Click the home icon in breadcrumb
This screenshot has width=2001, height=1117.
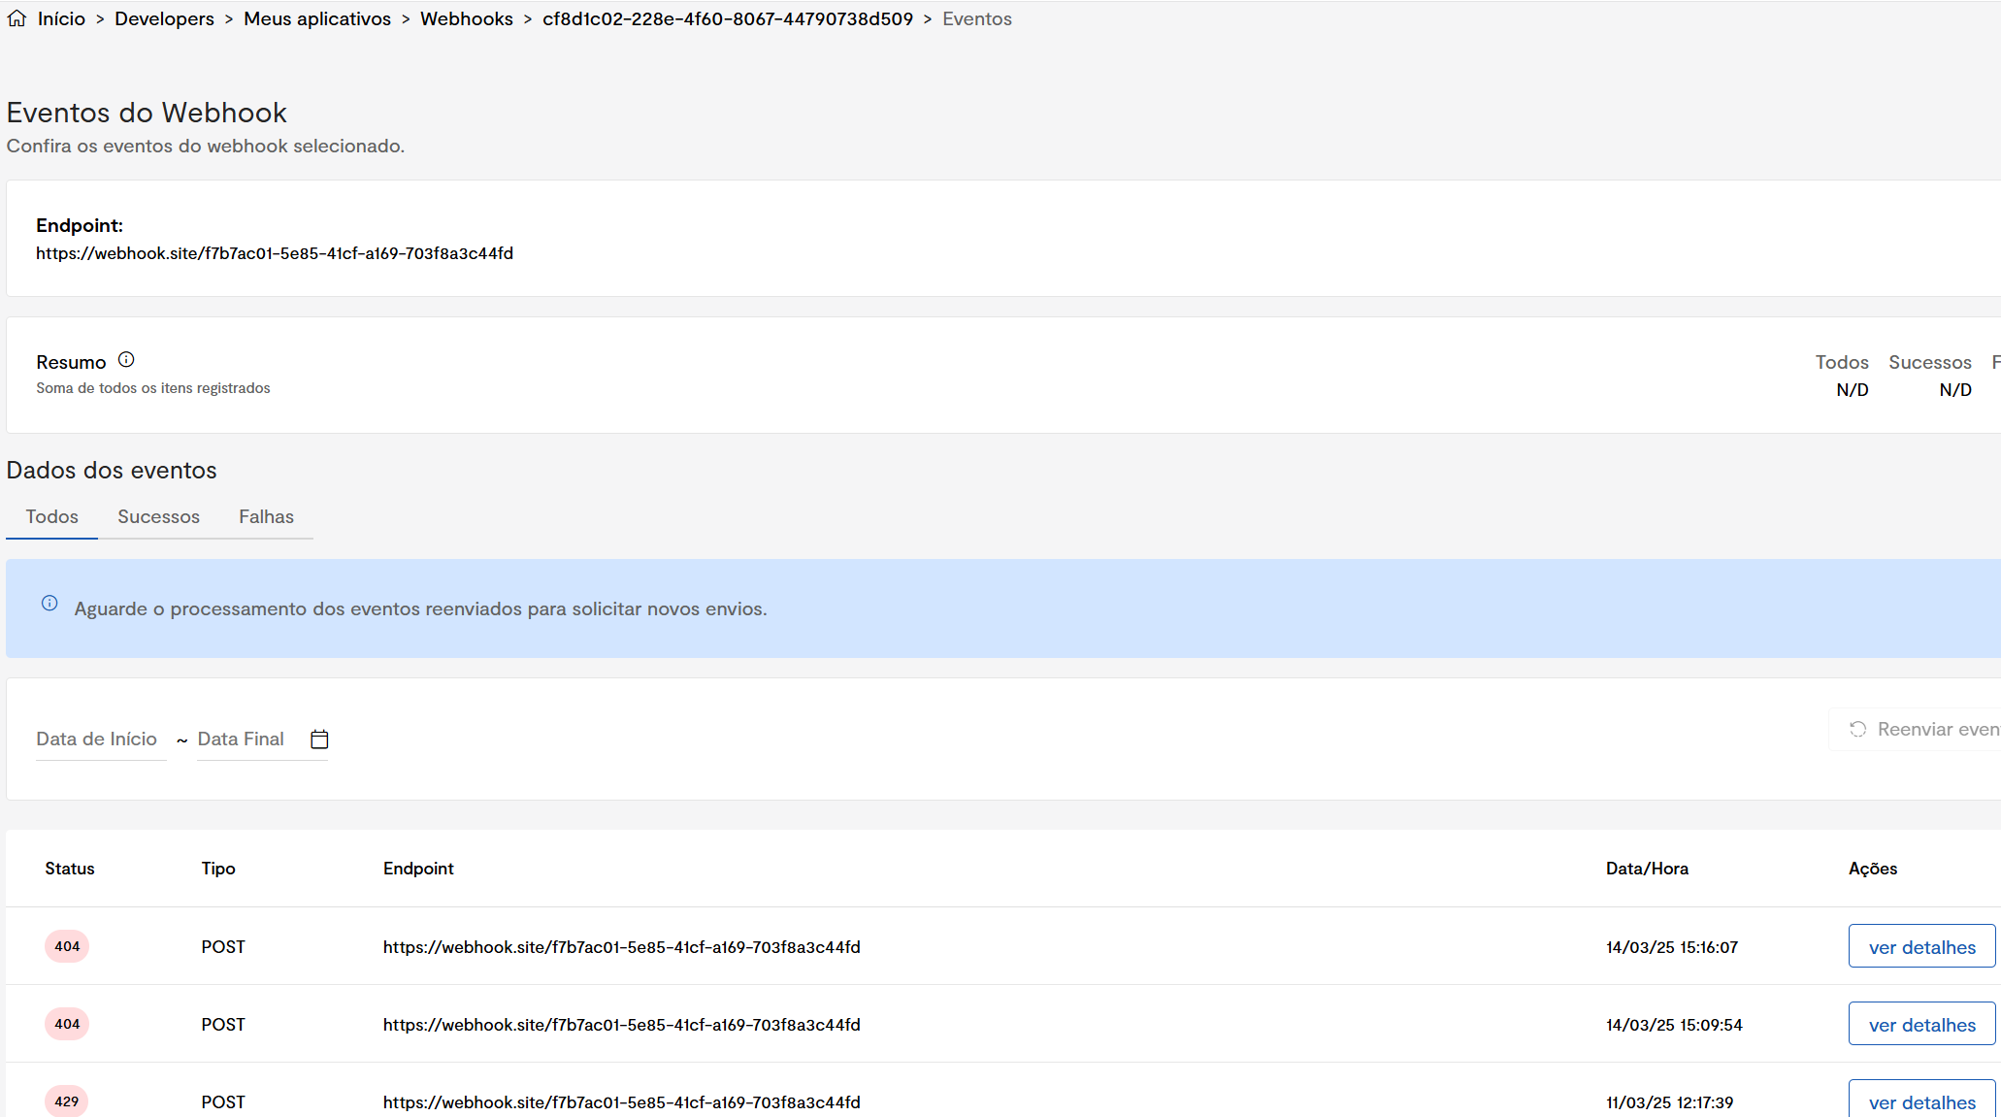click(x=16, y=18)
